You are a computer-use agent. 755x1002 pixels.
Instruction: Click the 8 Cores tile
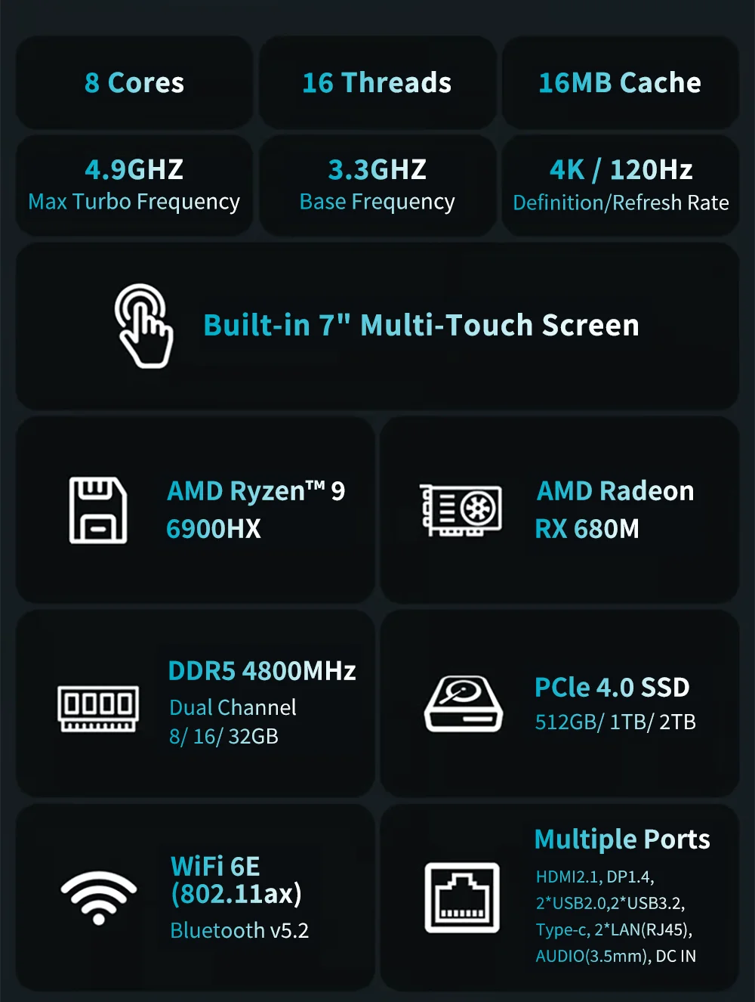pyautogui.click(x=134, y=82)
